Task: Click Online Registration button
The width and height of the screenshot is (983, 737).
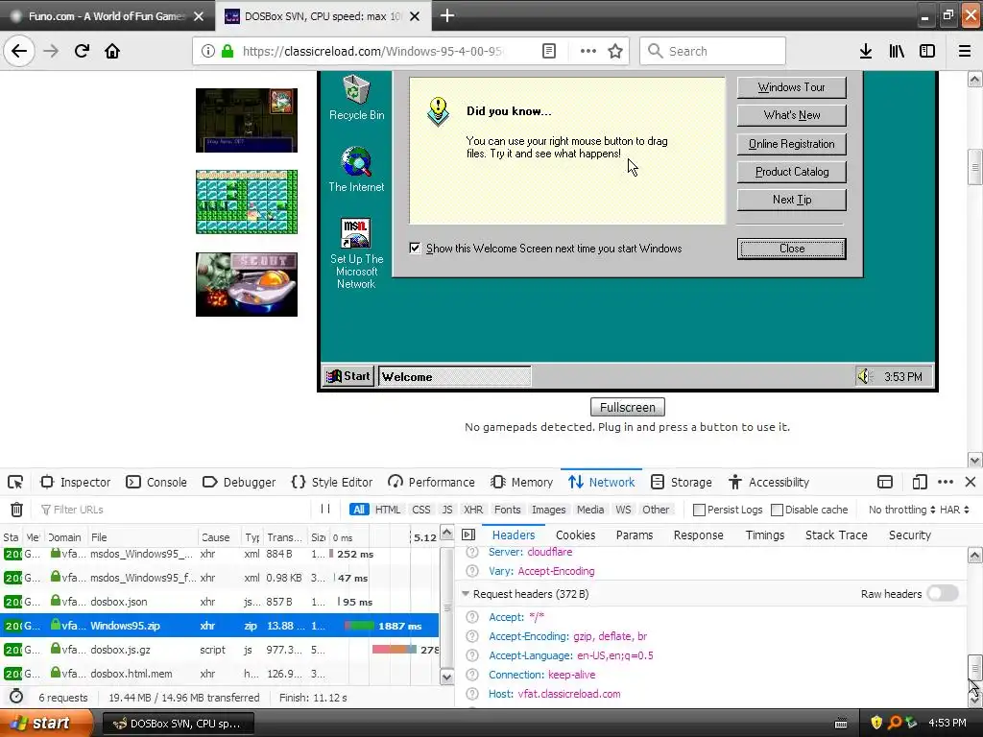Action: click(791, 144)
